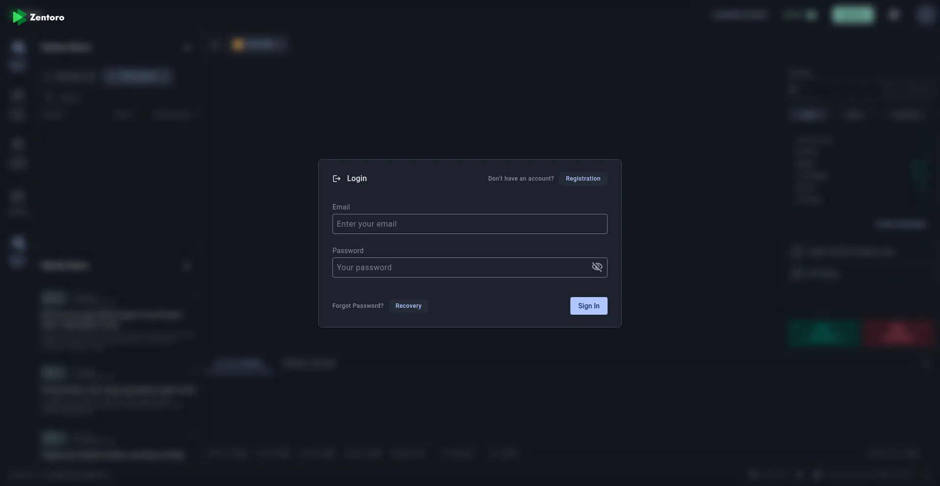Click the Zentoro brand name text
The image size is (940, 486).
(x=47, y=18)
